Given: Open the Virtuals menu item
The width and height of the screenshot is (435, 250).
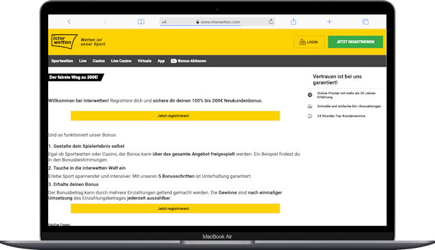Looking at the screenshot, I should (144, 61).
